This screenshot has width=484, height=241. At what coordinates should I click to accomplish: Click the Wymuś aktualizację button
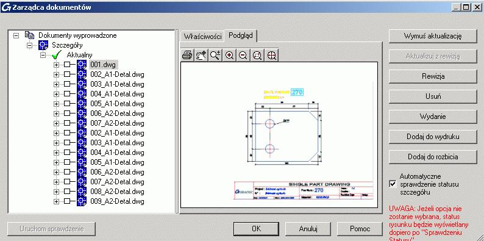pos(433,36)
